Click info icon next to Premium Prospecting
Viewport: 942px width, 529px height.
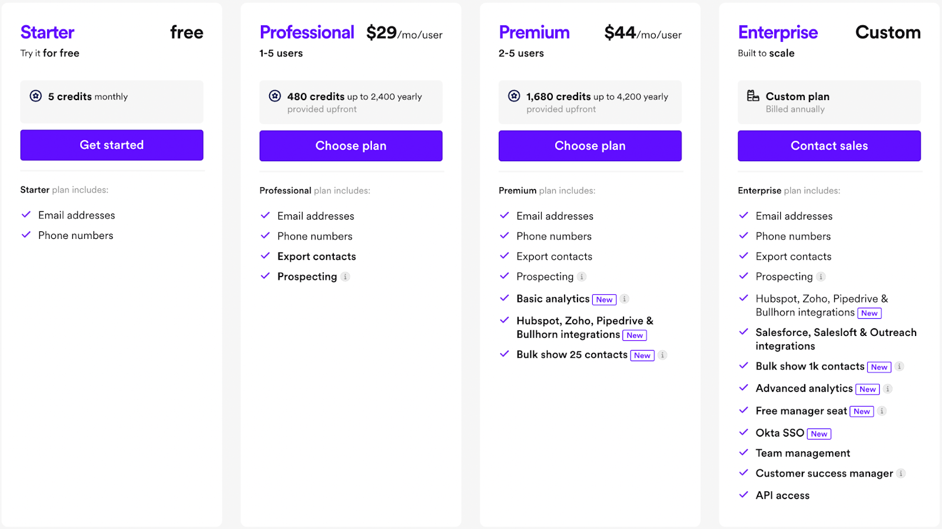click(x=582, y=277)
